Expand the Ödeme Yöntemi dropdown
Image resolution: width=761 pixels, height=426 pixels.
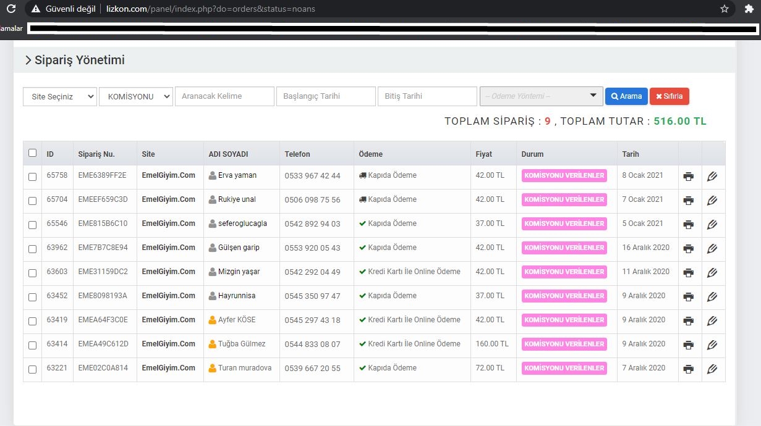(542, 96)
